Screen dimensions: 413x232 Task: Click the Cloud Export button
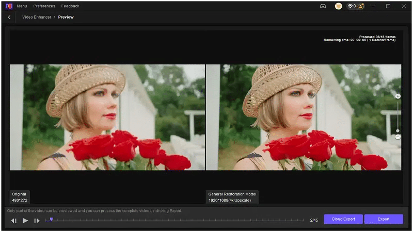(343, 219)
